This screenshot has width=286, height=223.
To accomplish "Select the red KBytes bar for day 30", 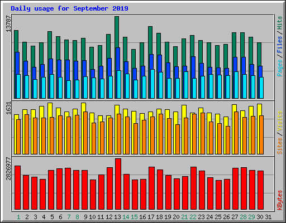I will 260,190.
